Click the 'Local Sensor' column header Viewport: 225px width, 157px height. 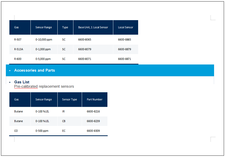[125, 27]
